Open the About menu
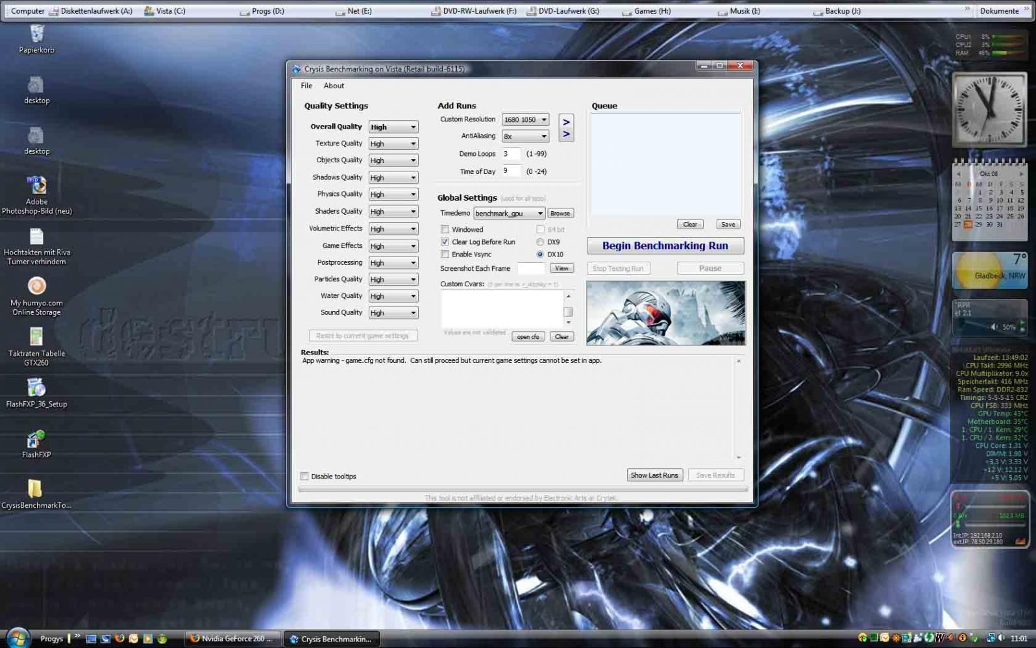1036x648 pixels. 334,86
